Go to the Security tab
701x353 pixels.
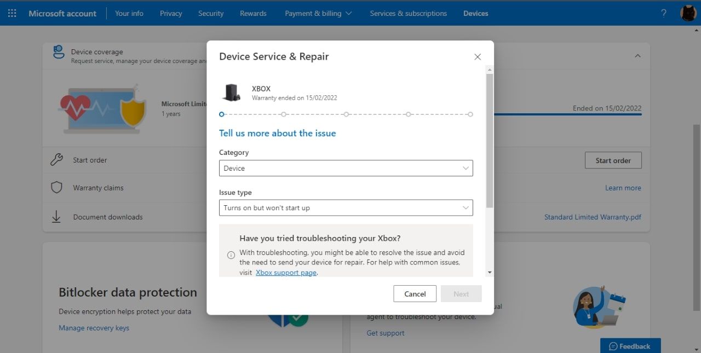pyautogui.click(x=211, y=13)
